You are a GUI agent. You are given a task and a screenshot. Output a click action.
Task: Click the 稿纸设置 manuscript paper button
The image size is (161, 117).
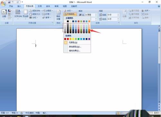[x=58, y=15]
